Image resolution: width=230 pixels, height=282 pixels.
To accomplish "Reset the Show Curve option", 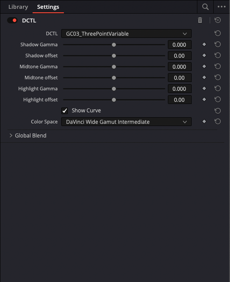I will pos(218,111).
